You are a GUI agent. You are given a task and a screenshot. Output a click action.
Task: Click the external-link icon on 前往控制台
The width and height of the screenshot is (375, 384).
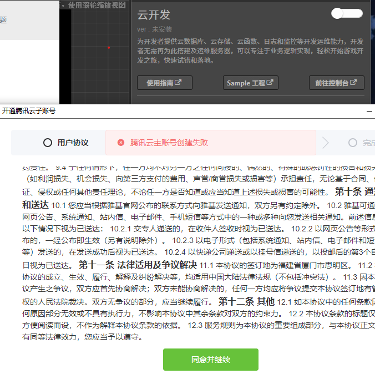(353, 82)
